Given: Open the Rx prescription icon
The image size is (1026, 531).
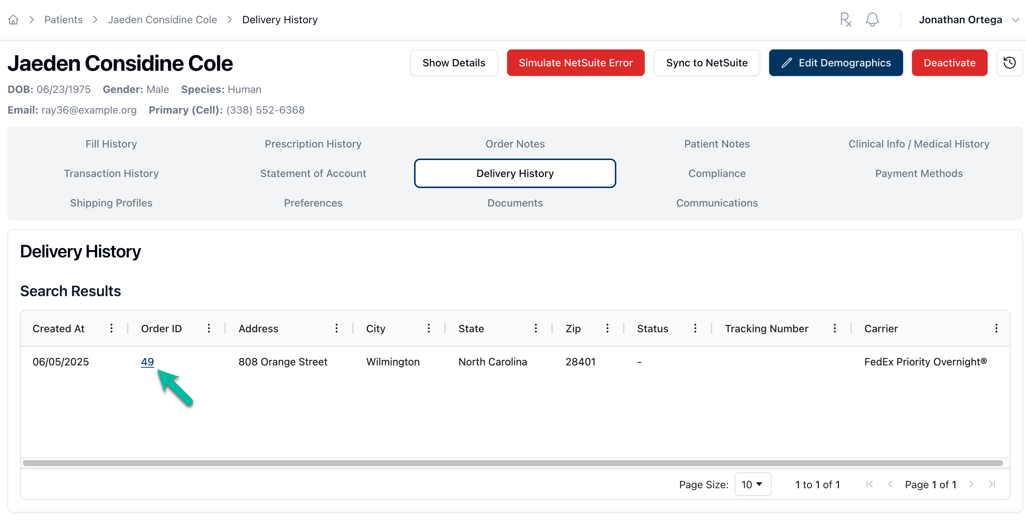Looking at the screenshot, I should tap(845, 20).
